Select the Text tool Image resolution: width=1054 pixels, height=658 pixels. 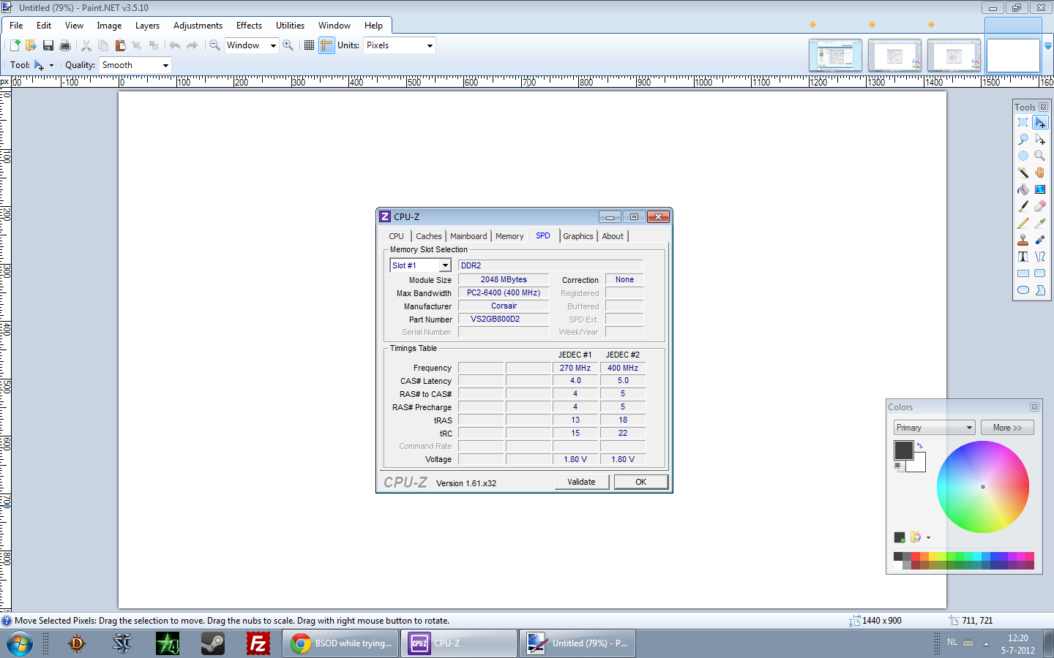1023,257
